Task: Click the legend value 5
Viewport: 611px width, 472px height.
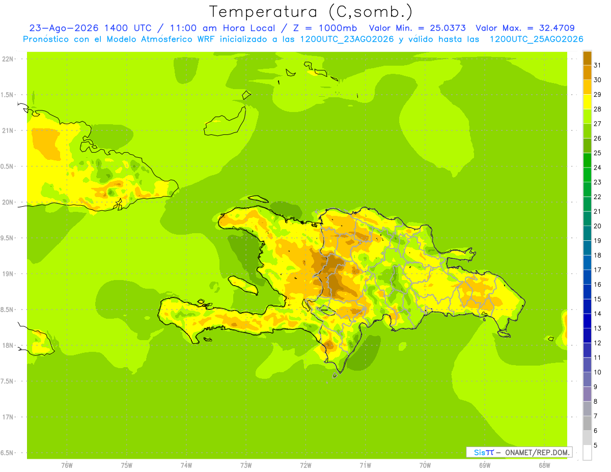Action: [596, 446]
